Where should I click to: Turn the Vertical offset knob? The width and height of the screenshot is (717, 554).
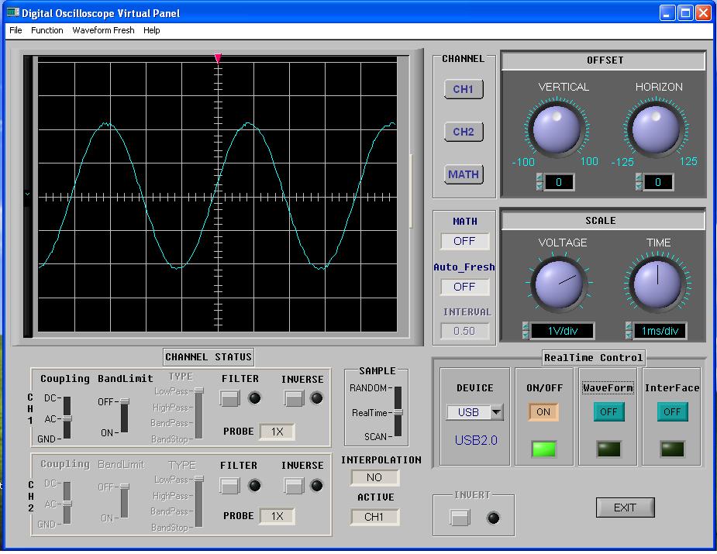(x=557, y=129)
